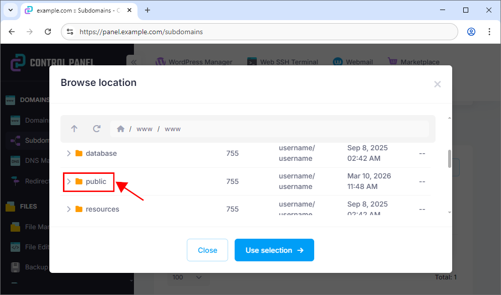This screenshot has width=501, height=295.
Task: Open WordPress Manager shortcut
Action: tap(194, 62)
